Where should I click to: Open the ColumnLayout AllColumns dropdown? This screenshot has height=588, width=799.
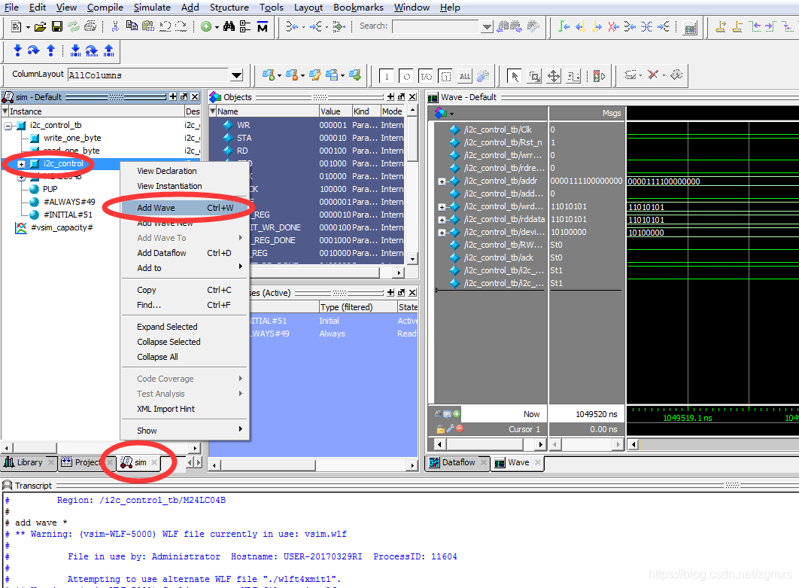(236, 75)
